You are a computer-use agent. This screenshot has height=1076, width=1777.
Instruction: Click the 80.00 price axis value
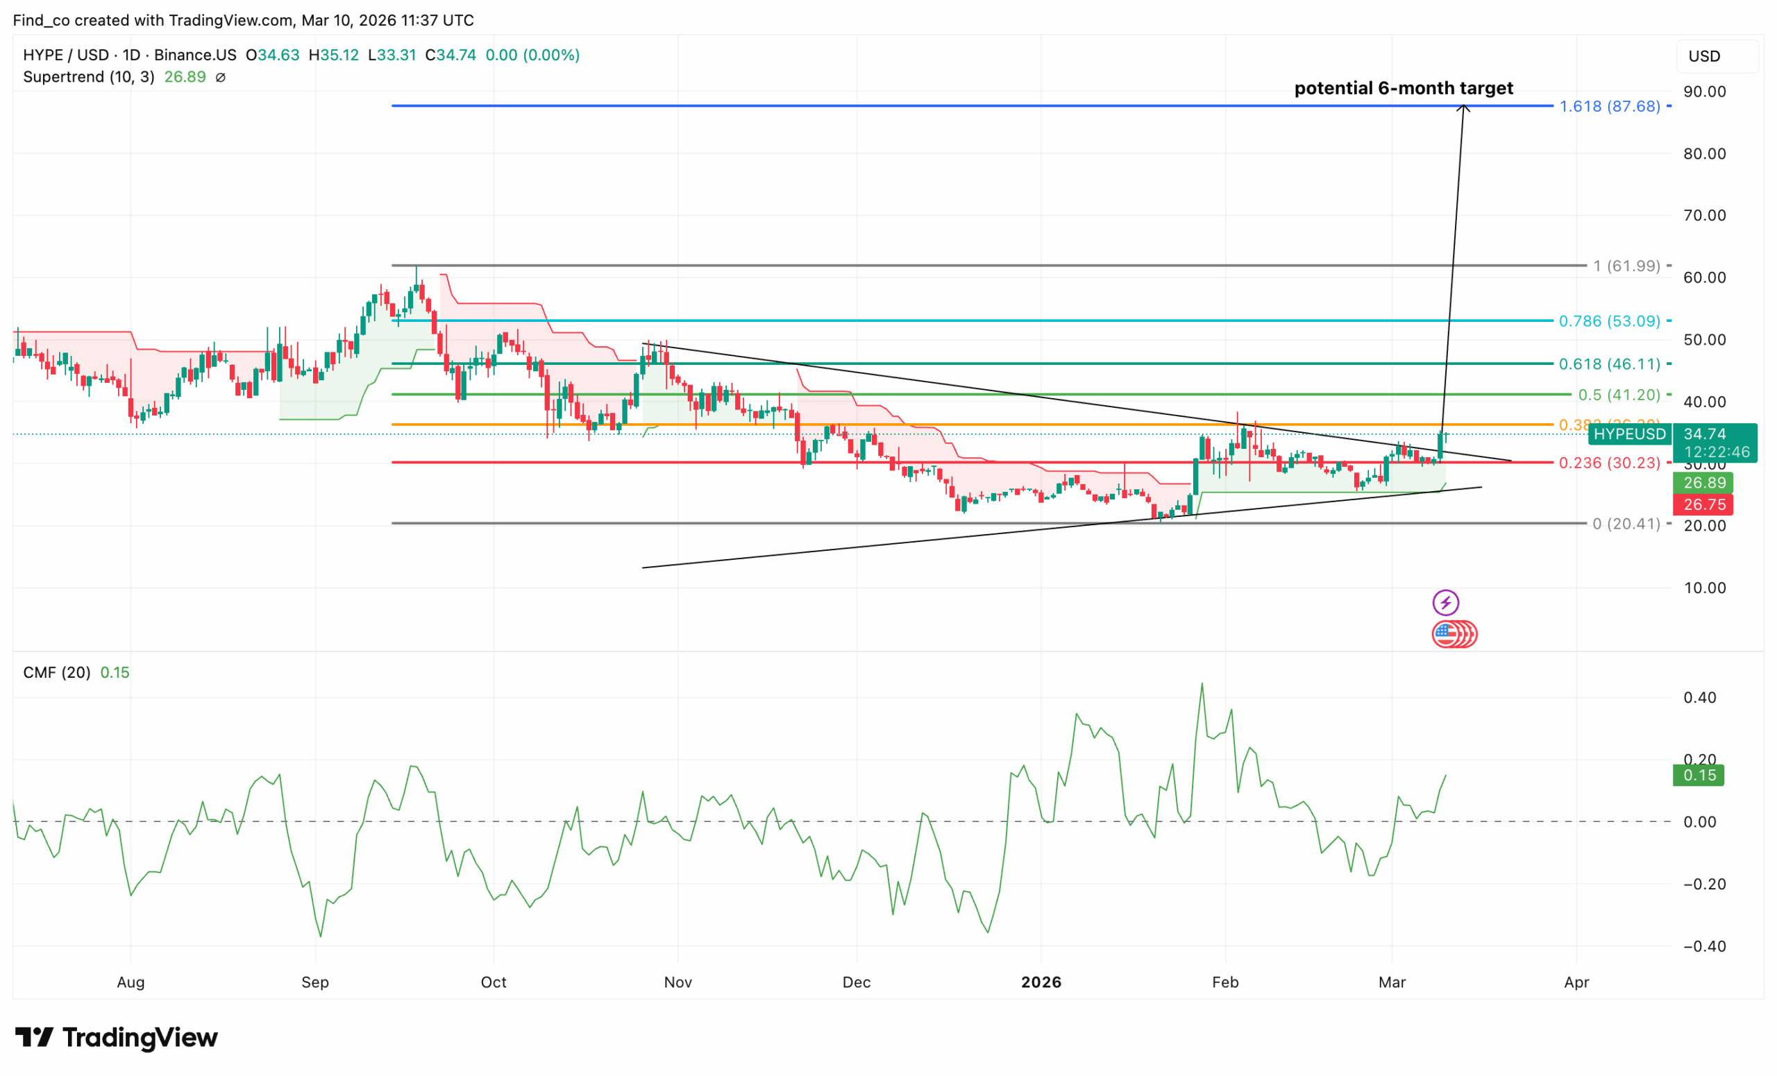click(x=1705, y=153)
